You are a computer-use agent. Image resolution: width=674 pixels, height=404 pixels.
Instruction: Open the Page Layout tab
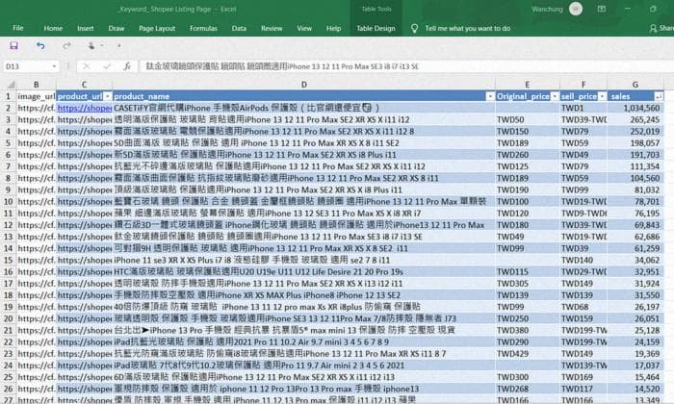tap(157, 28)
